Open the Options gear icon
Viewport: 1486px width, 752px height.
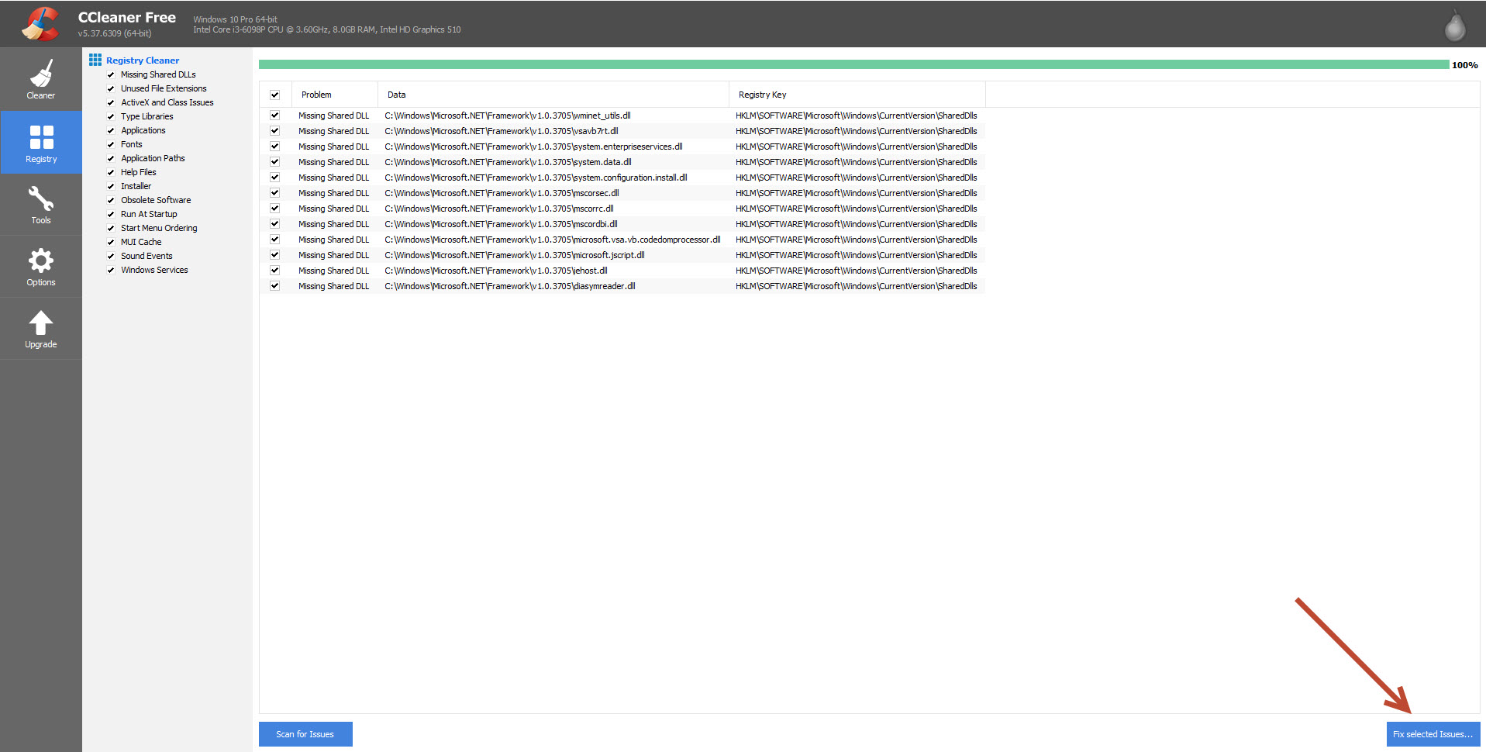[41, 260]
